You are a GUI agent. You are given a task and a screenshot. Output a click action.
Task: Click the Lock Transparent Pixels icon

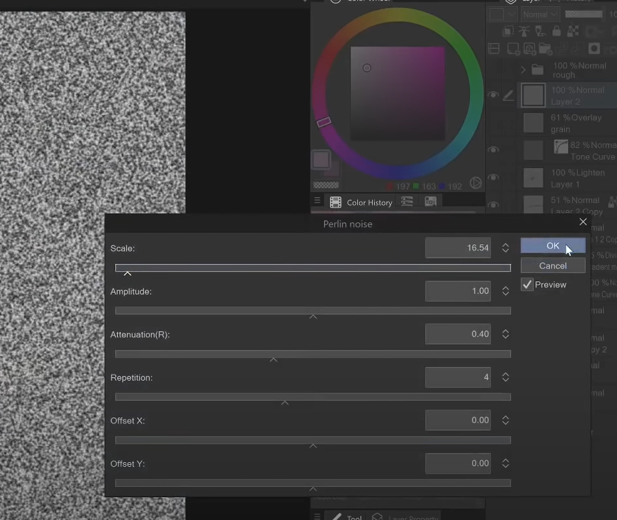pyautogui.click(x=573, y=32)
